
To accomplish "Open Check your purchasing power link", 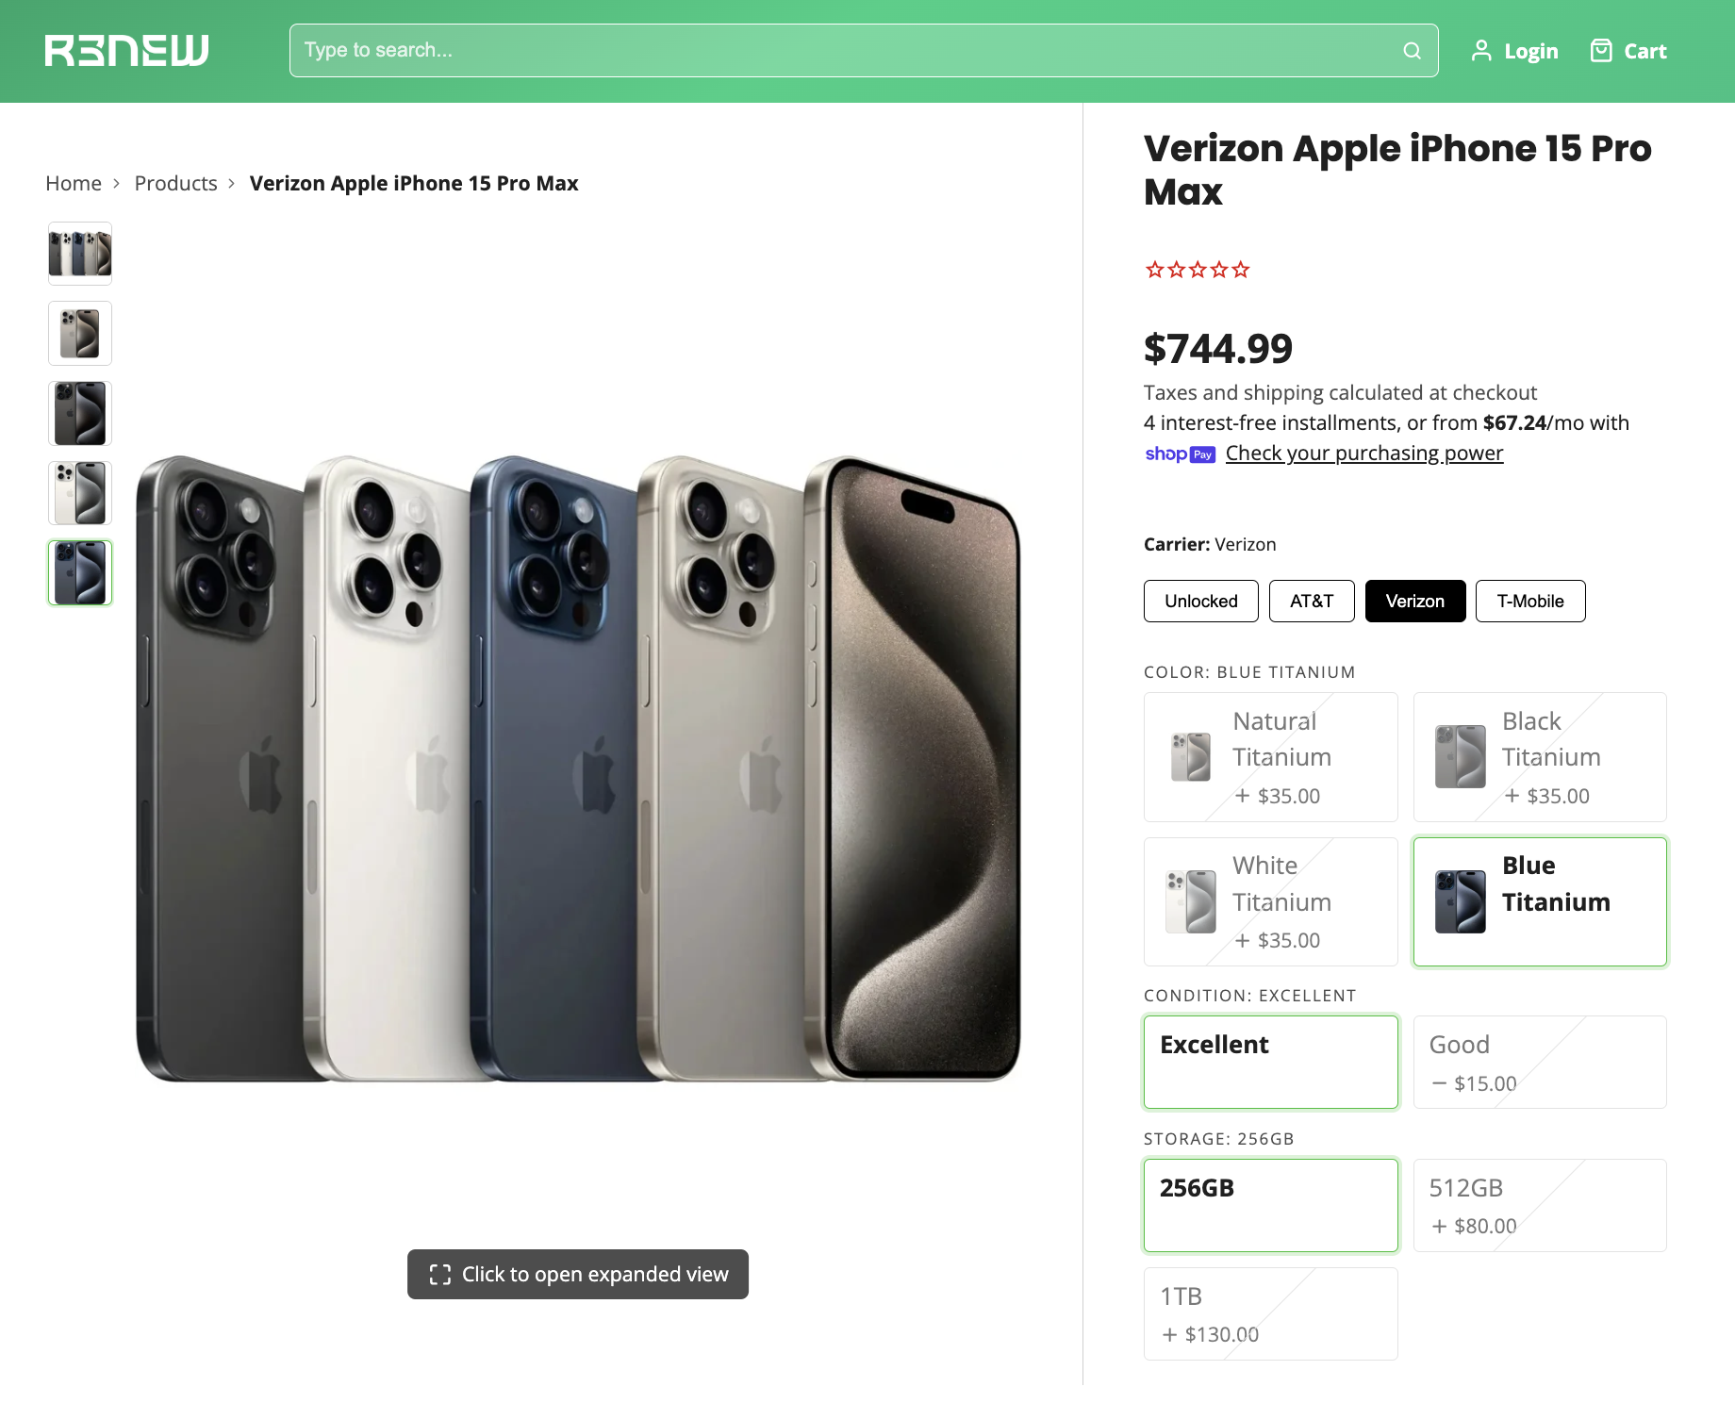I will (x=1363, y=454).
